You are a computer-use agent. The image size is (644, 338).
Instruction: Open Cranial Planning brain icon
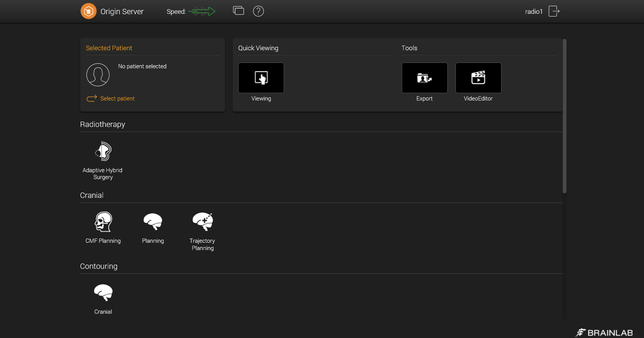153,222
